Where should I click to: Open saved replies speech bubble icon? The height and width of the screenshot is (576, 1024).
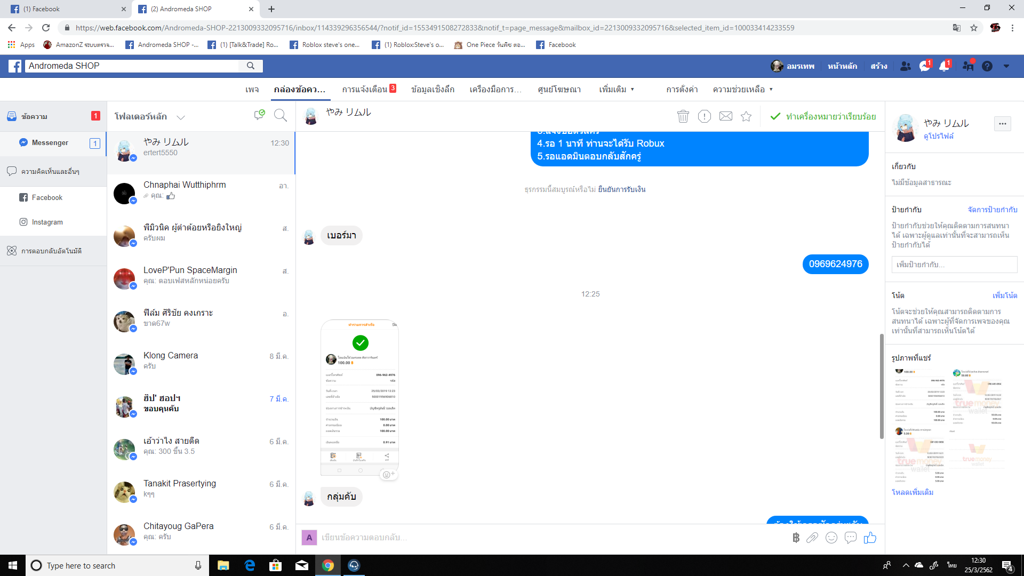pyautogui.click(x=851, y=538)
